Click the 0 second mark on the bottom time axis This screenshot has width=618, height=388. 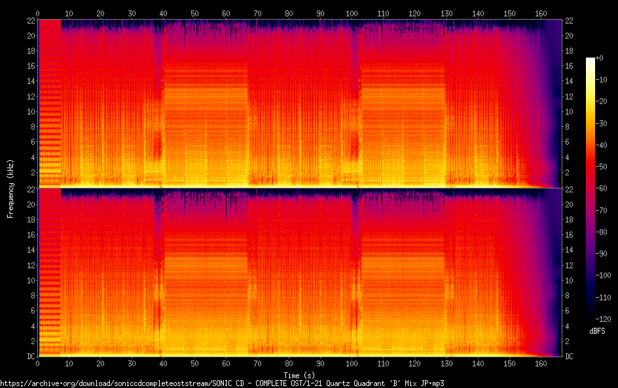(37, 363)
